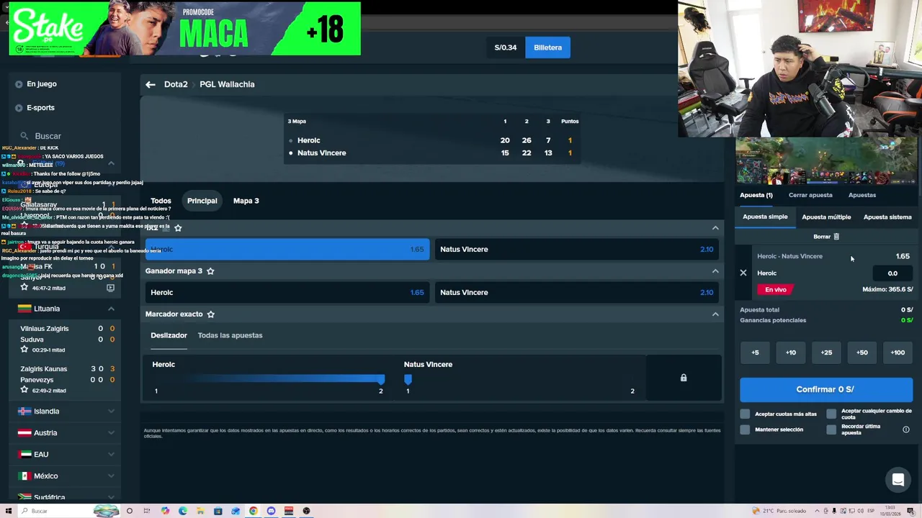Click the search magnifier icon in sidebar
The image size is (922, 518).
[x=24, y=136]
